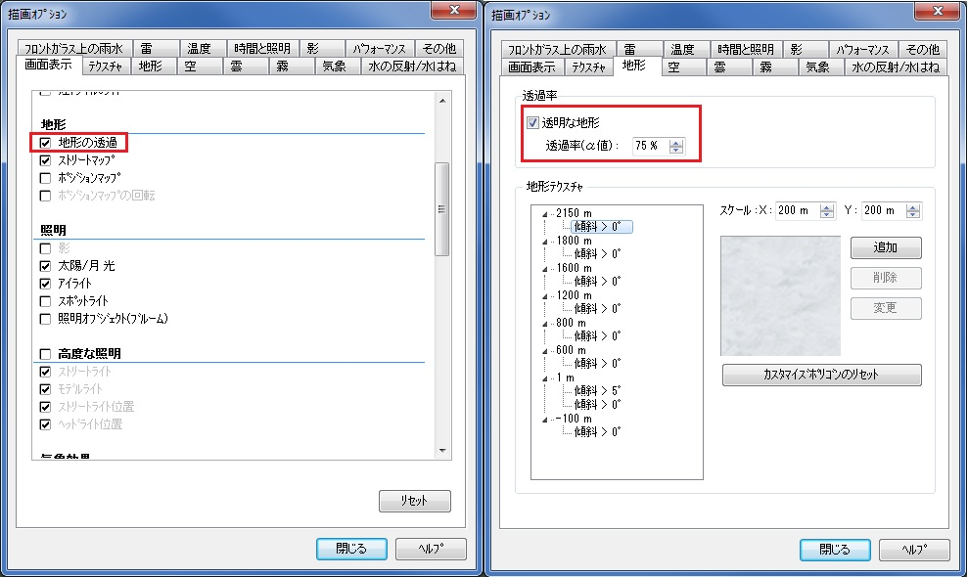Click the Scale Y 200 m field

pos(884,211)
